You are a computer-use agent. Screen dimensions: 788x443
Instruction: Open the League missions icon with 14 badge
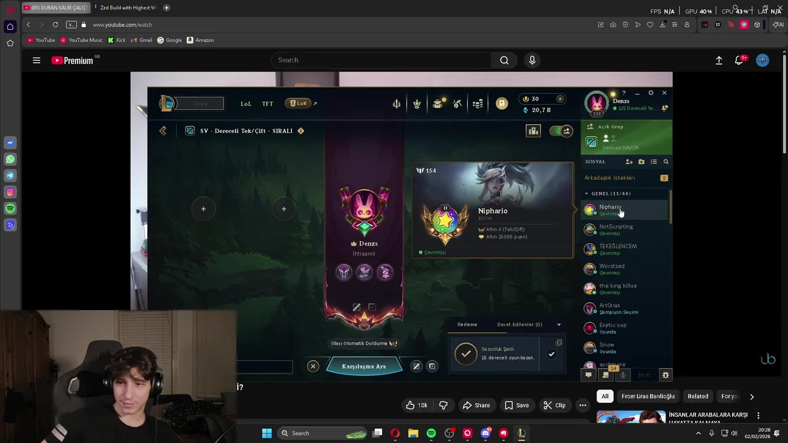click(x=606, y=375)
